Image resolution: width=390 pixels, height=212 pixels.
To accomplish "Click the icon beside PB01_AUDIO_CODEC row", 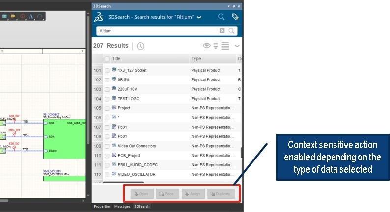I will point(114,164).
